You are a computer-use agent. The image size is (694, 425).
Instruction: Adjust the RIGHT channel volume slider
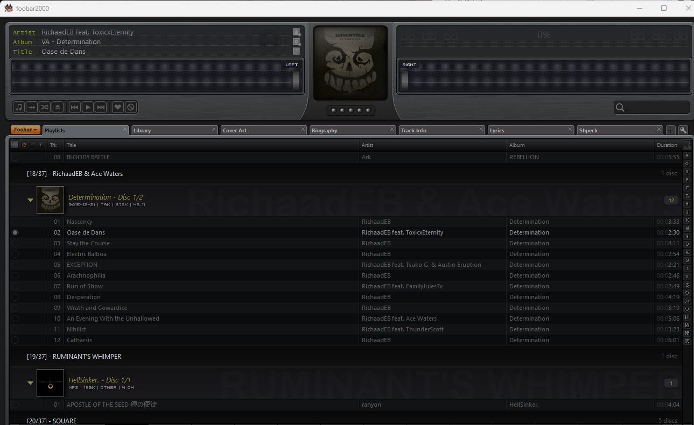405,80
